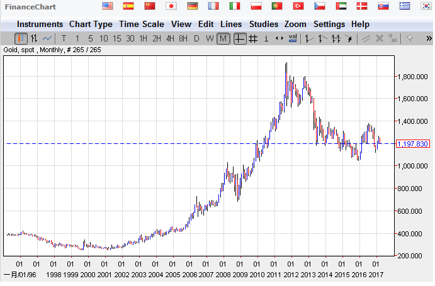Select the second line drawing tool with ray
The height and width of the screenshot is (286, 435).
click(322, 38)
